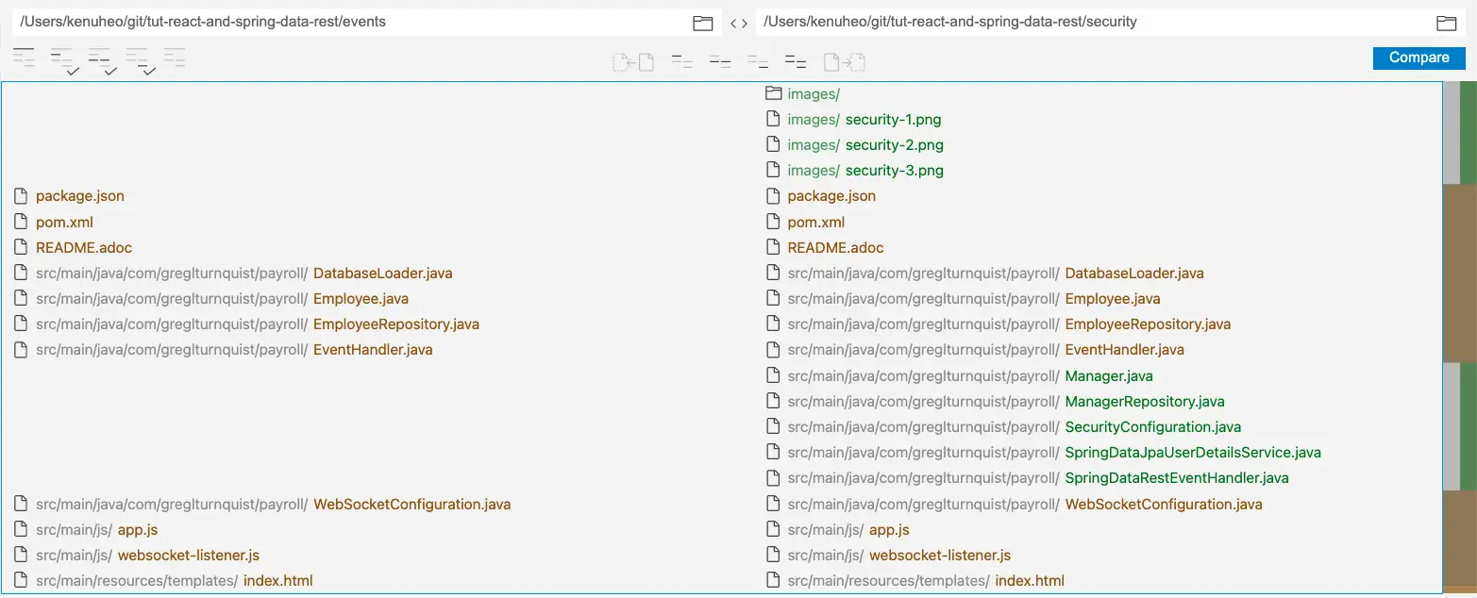Image resolution: width=1477 pixels, height=598 pixels.
Task: Toggle the show ignored files filter
Action: 175,59
